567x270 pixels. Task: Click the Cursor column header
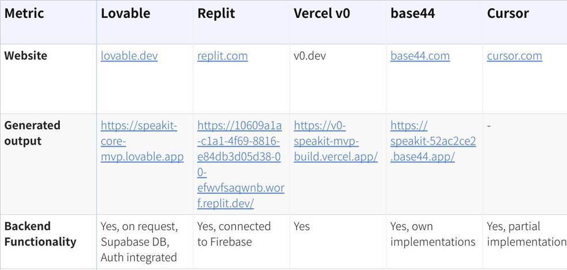[507, 14]
